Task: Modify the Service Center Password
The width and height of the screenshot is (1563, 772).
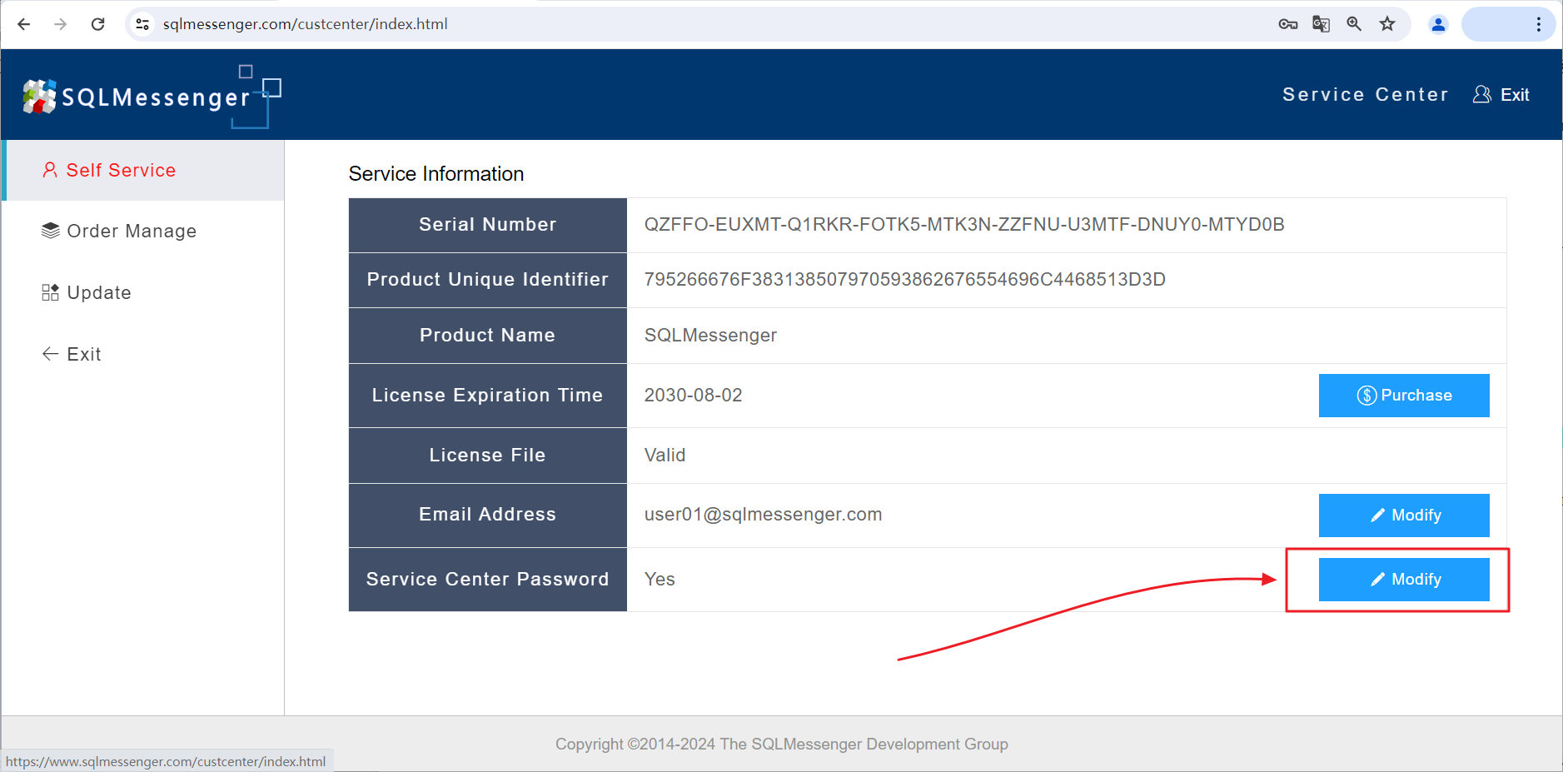Action: click(1404, 580)
